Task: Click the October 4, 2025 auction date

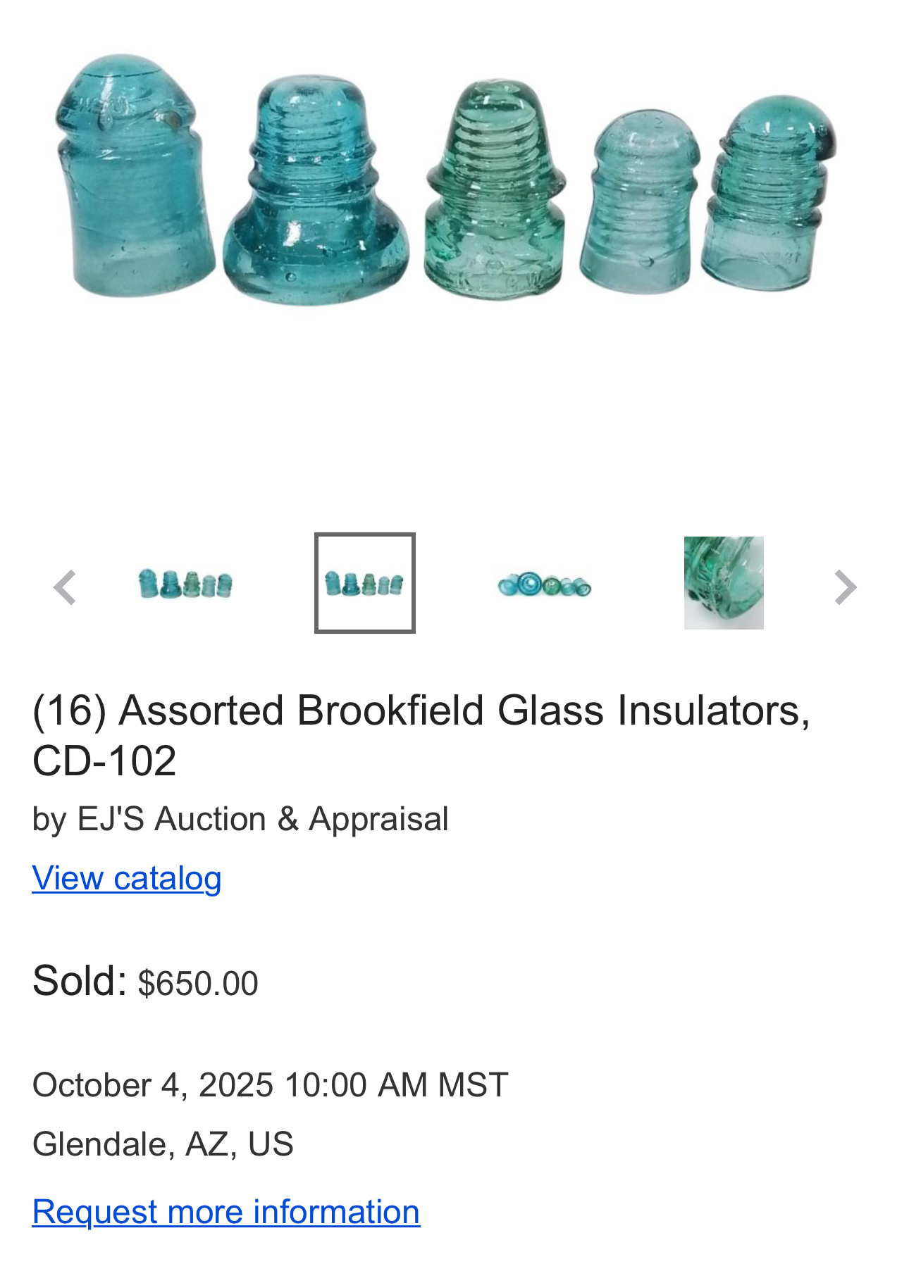Action: click(x=270, y=1084)
